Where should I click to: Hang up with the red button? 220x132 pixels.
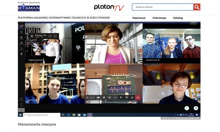(138, 98)
